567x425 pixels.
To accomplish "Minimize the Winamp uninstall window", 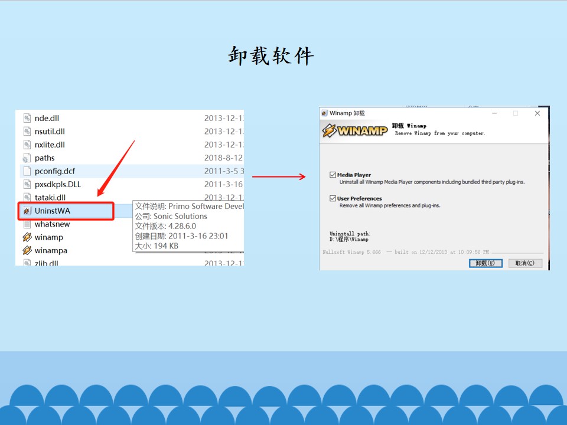I will click(494, 113).
